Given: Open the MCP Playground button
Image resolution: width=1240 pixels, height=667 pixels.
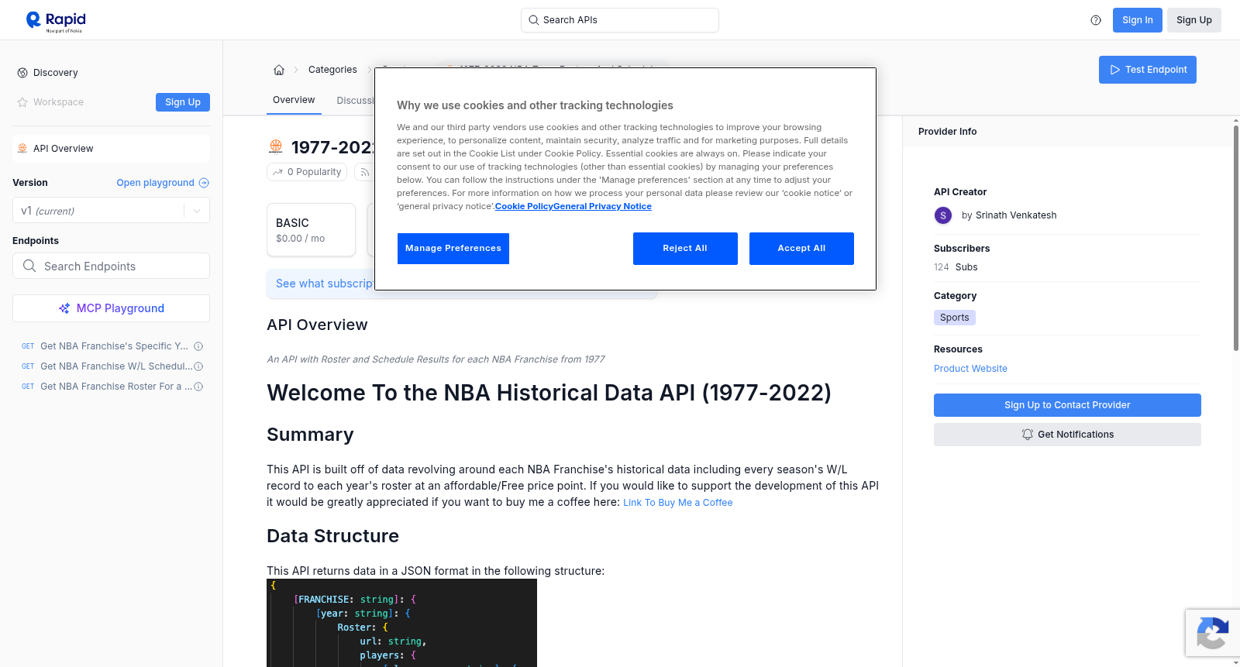Looking at the screenshot, I should coord(111,308).
